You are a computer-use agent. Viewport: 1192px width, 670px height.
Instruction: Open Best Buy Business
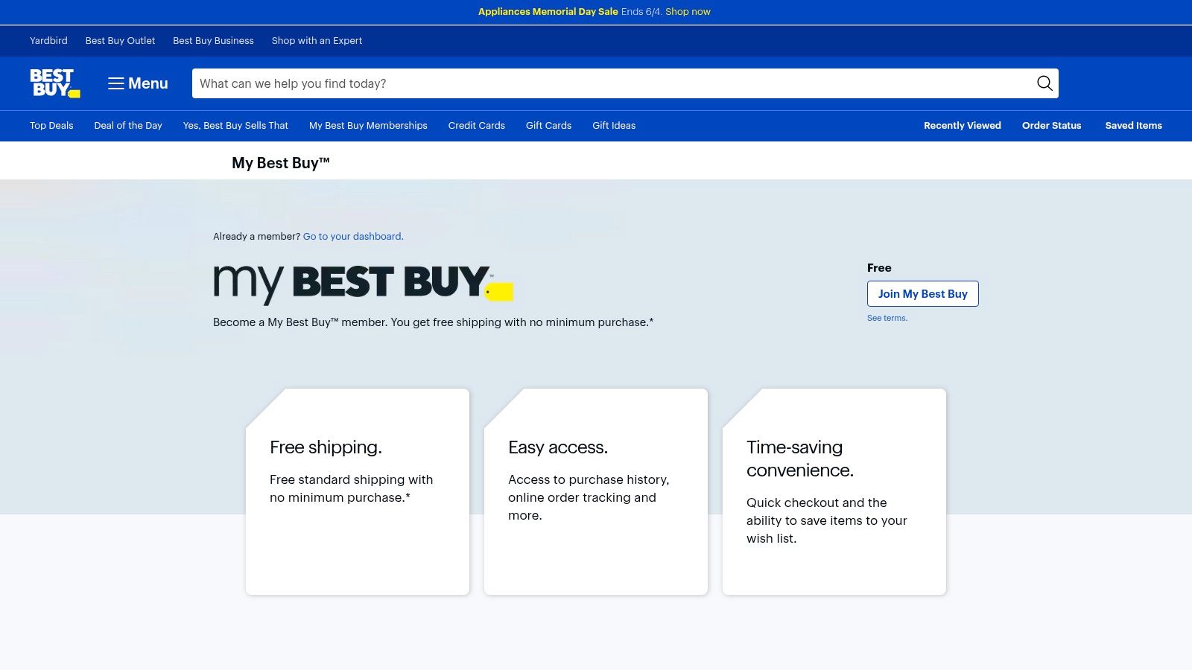click(213, 41)
